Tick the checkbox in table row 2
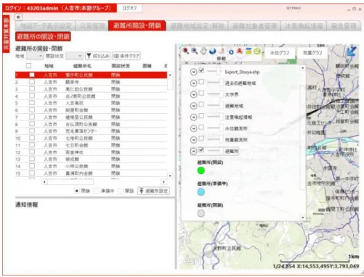 [32, 82]
